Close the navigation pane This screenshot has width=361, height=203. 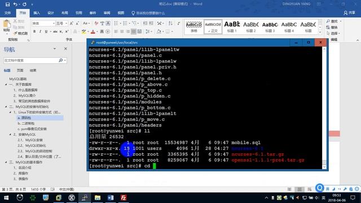coord(65,48)
